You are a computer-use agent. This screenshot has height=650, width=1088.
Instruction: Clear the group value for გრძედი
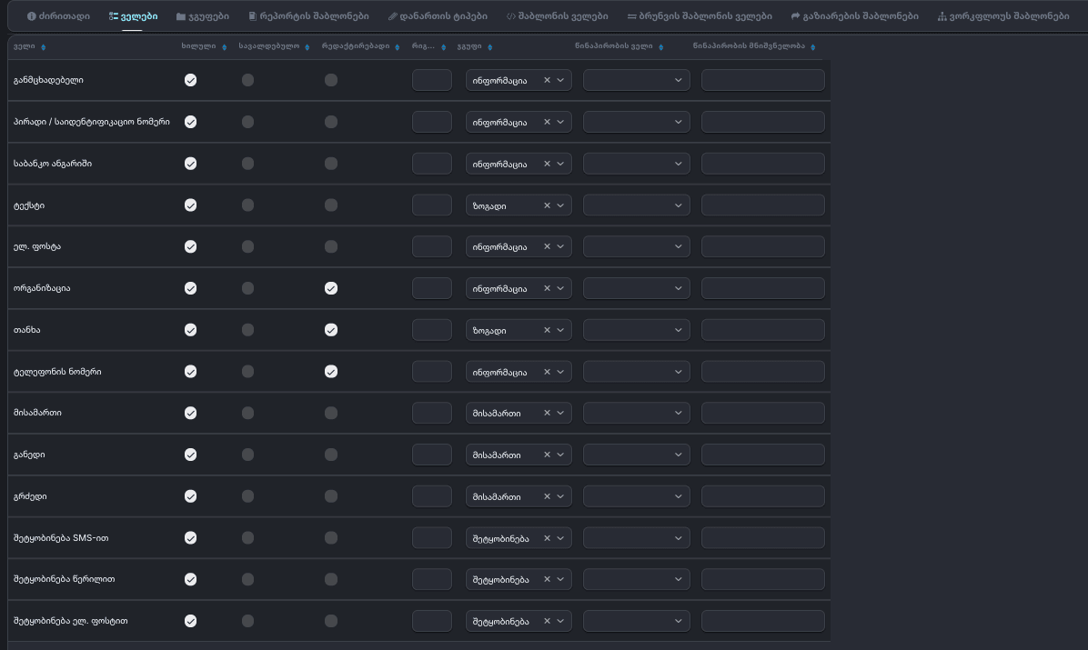pos(547,496)
